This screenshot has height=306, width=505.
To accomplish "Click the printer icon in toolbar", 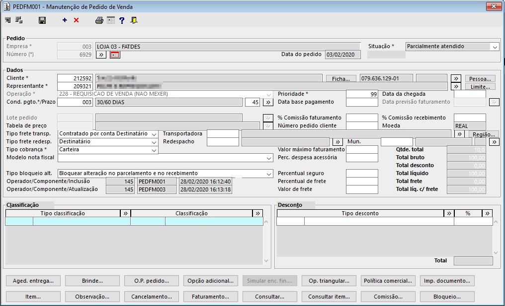I will click(99, 20).
